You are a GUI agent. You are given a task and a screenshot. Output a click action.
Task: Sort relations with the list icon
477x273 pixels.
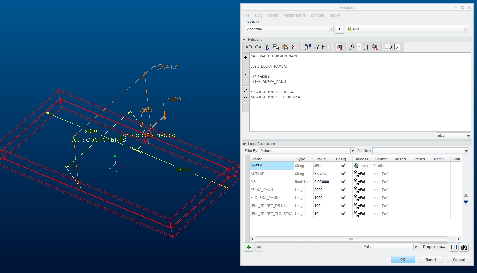click(388, 47)
